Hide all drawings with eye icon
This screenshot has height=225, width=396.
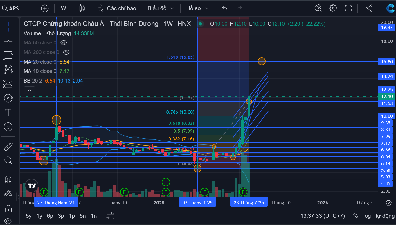coord(8,221)
